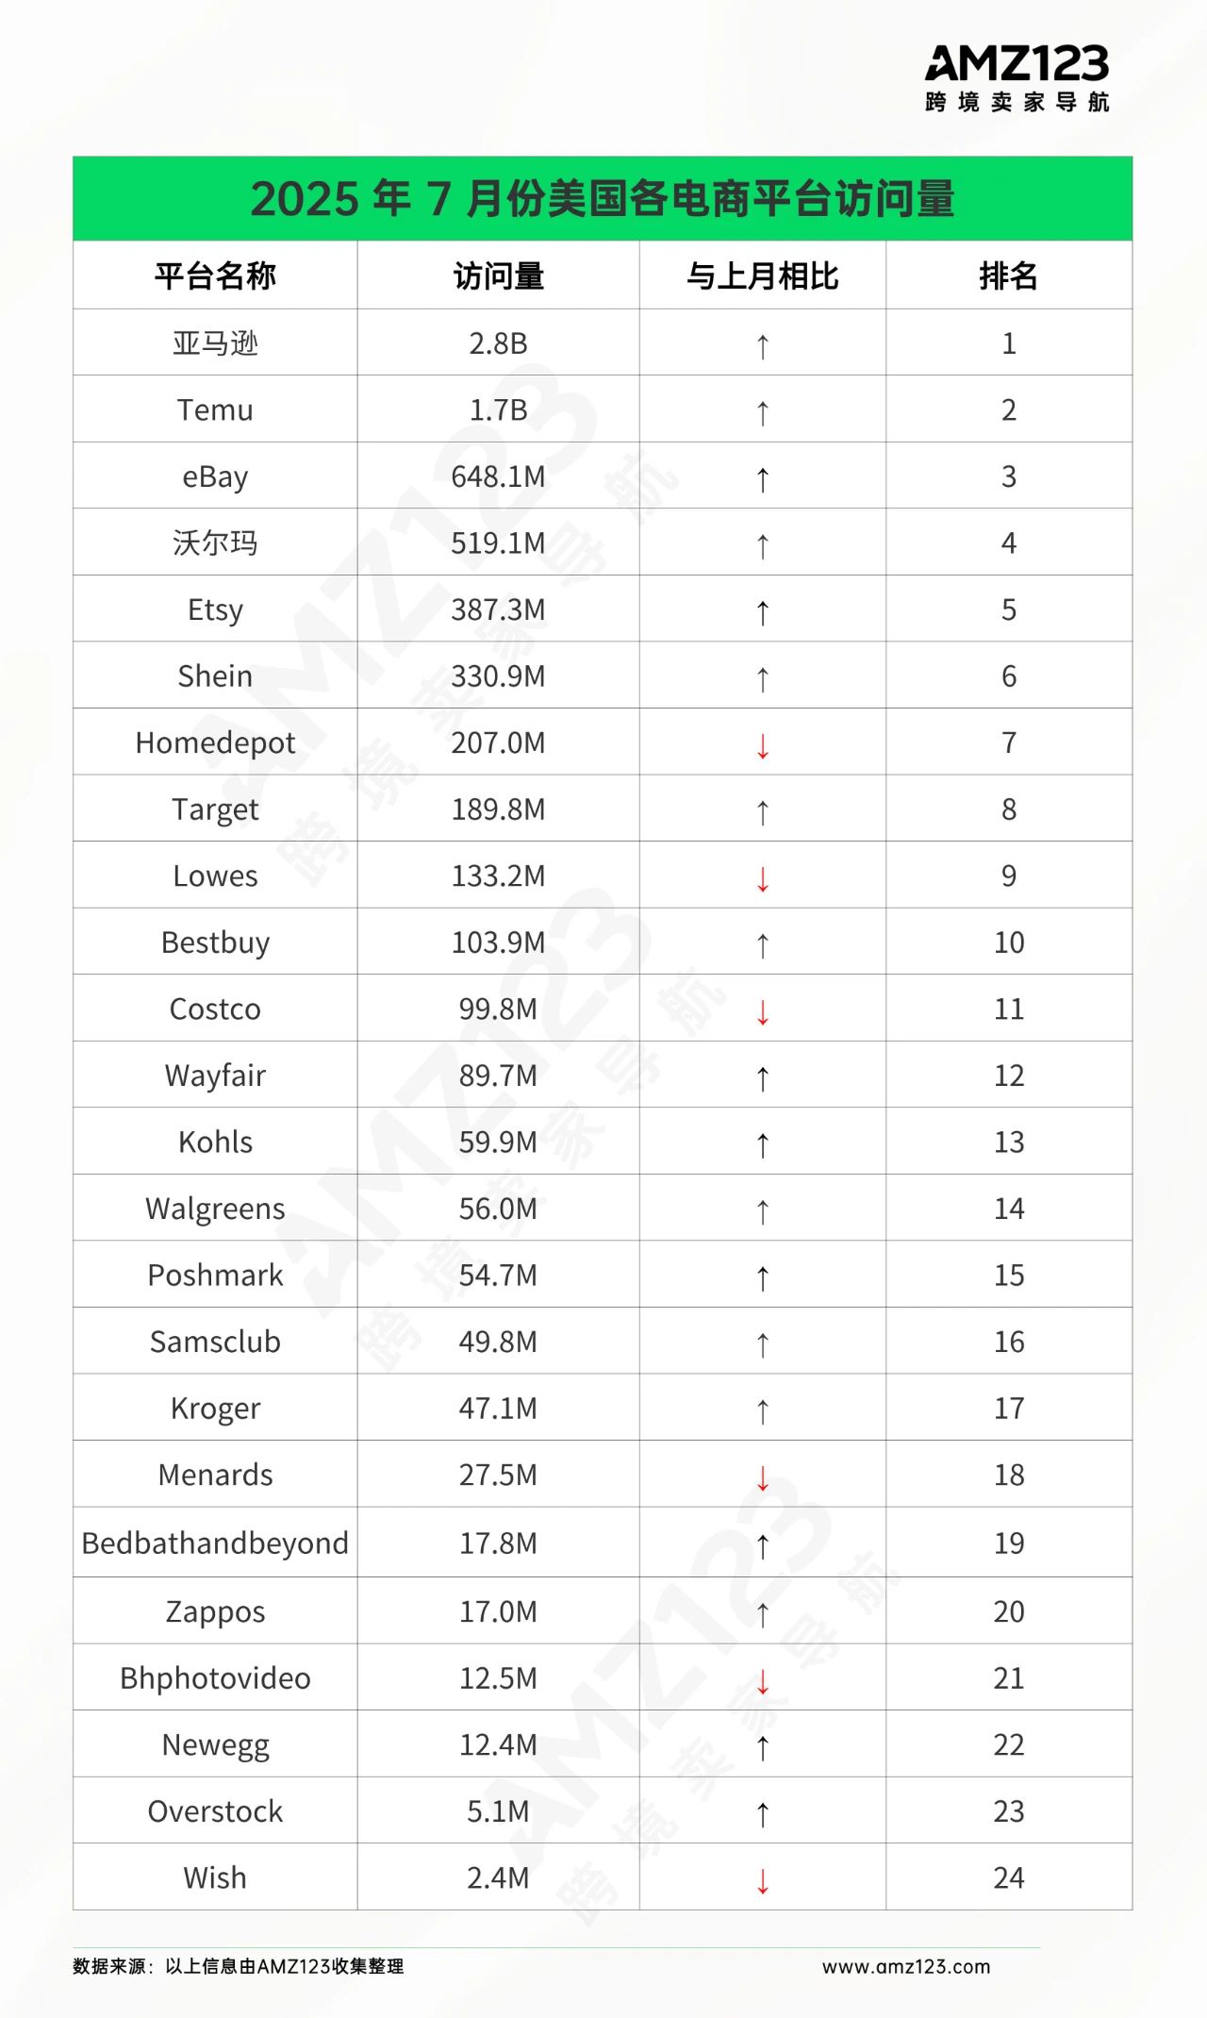1207x2018 pixels.
Task: Select the eBay visits cell 648.1M
Action: (x=498, y=476)
